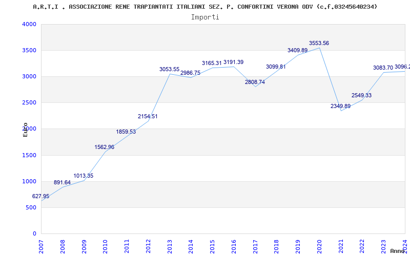
Task: Click data label 2986.75
Action: coord(190,73)
